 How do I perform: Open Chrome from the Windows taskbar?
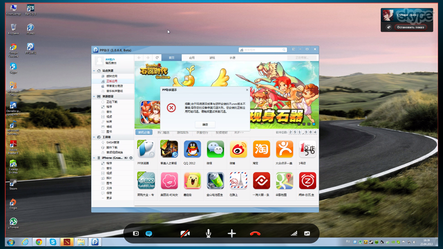(39, 242)
